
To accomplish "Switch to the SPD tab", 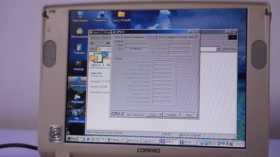I will (161, 37).
